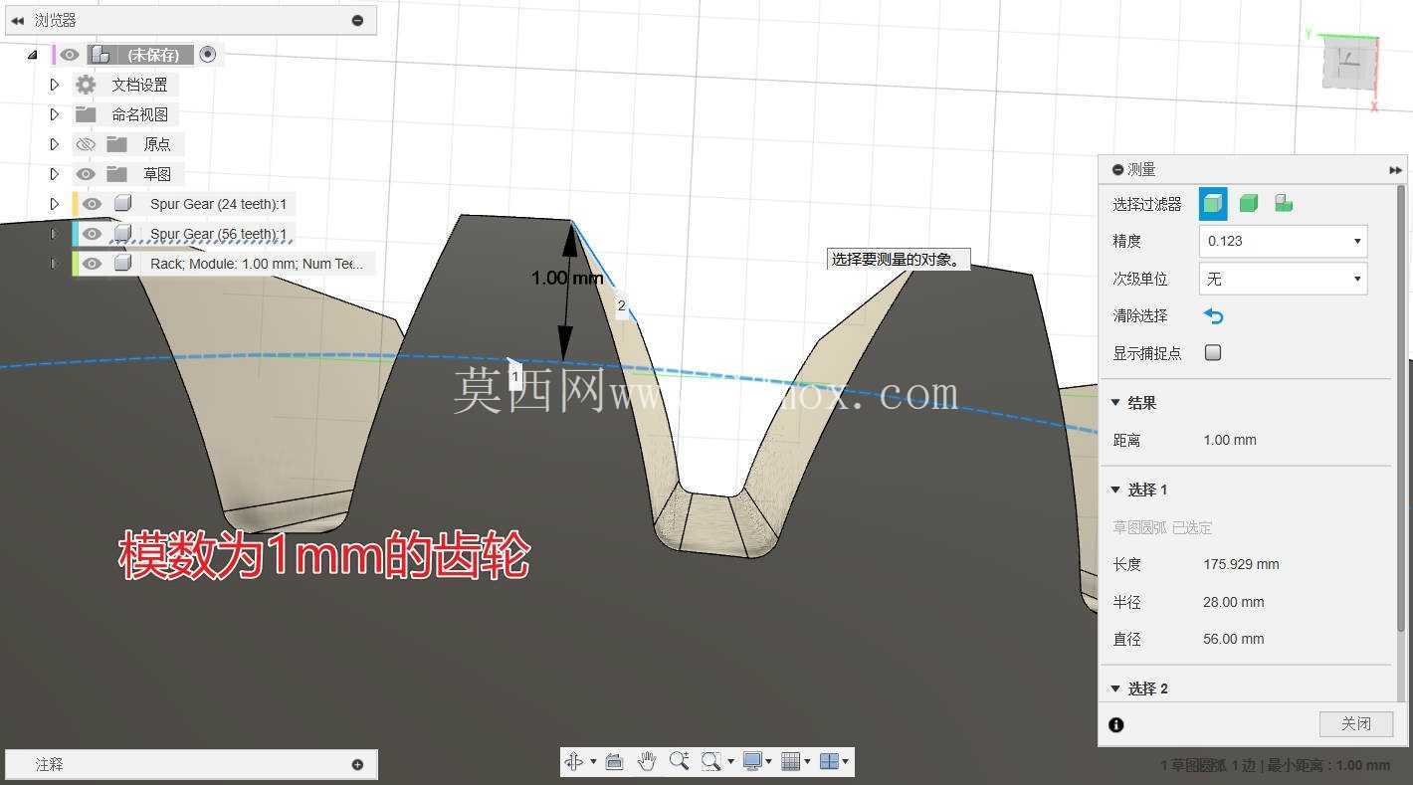Expand the Sketches folder node
The width and height of the screenshot is (1413, 785).
(x=55, y=174)
